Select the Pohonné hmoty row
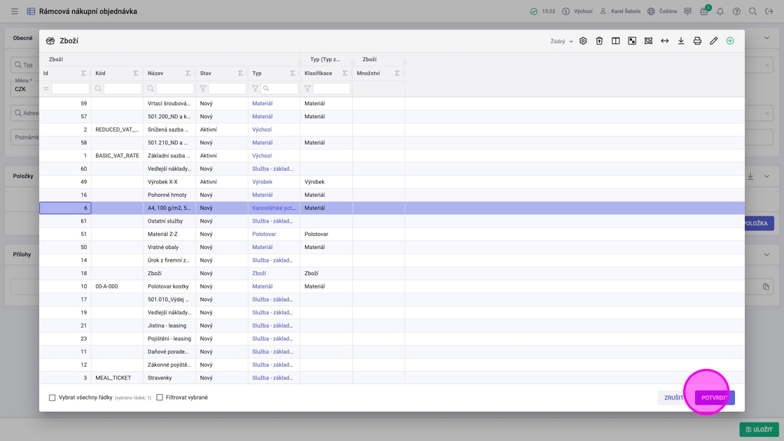Image resolution: width=784 pixels, height=441 pixels. click(168, 195)
